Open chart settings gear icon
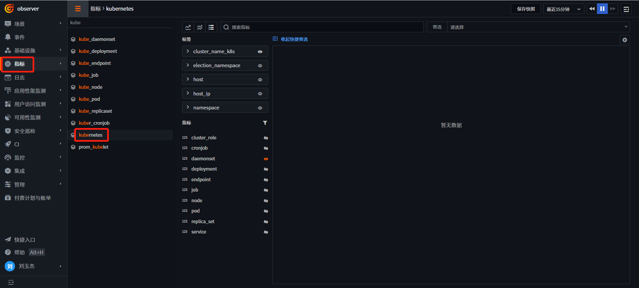This screenshot has height=288, width=639. (x=625, y=40)
